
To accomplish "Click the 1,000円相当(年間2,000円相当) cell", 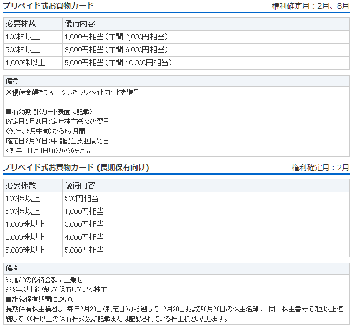I will pyautogui.click(x=206, y=37).
